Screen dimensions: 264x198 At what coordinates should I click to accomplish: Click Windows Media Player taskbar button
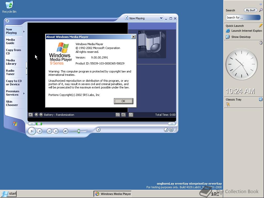[x=112, y=194]
